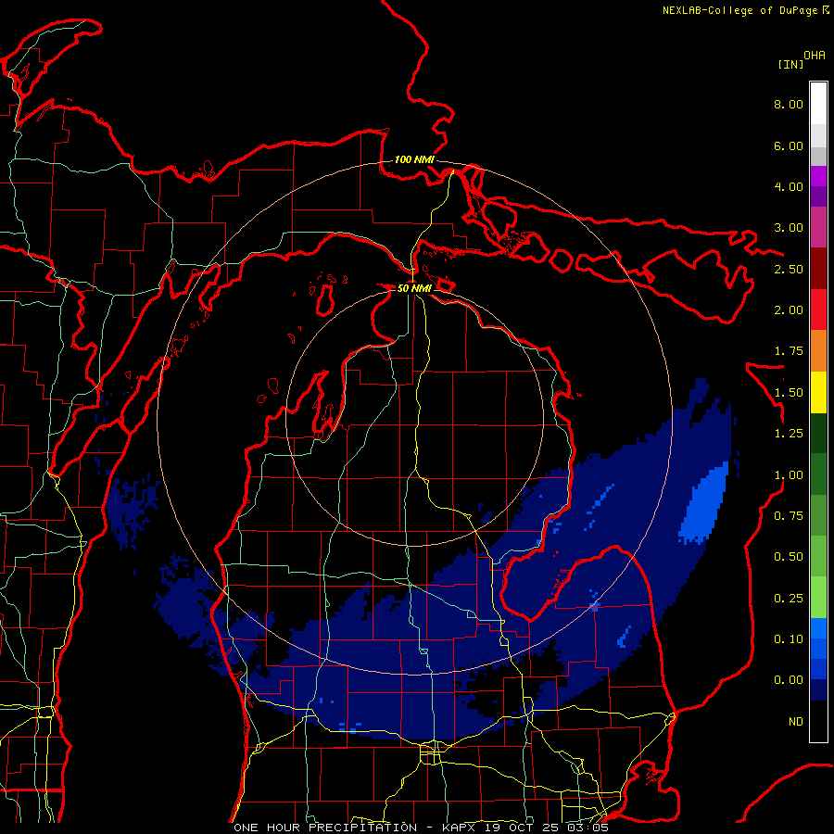Viewport: 834px width, 834px height.
Task: Pick the white swatch in the color scale
Action: coord(818,104)
